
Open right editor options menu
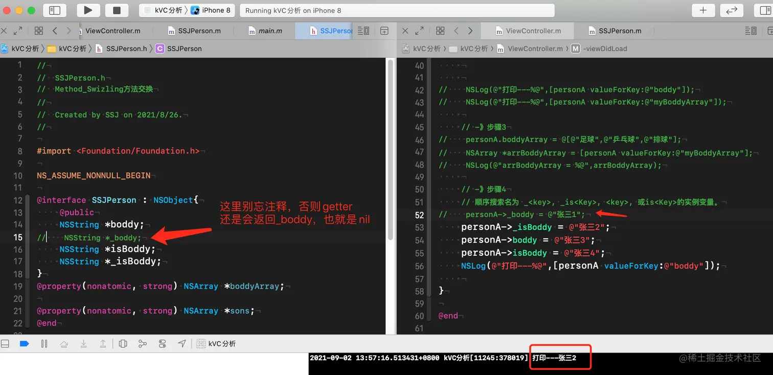pyautogui.click(x=751, y=31)
